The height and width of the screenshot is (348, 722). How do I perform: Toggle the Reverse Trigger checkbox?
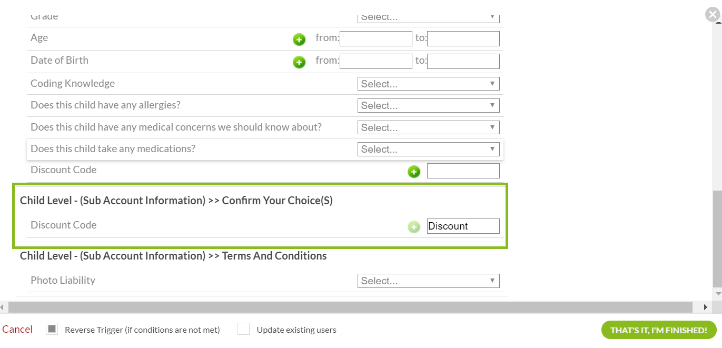click(x=52, y=329)
